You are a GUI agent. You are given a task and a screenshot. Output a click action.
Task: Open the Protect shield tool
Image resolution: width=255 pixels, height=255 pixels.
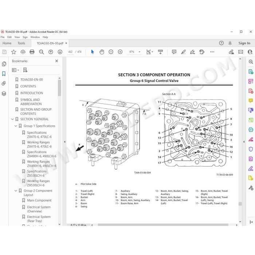[x=251, y=149]
